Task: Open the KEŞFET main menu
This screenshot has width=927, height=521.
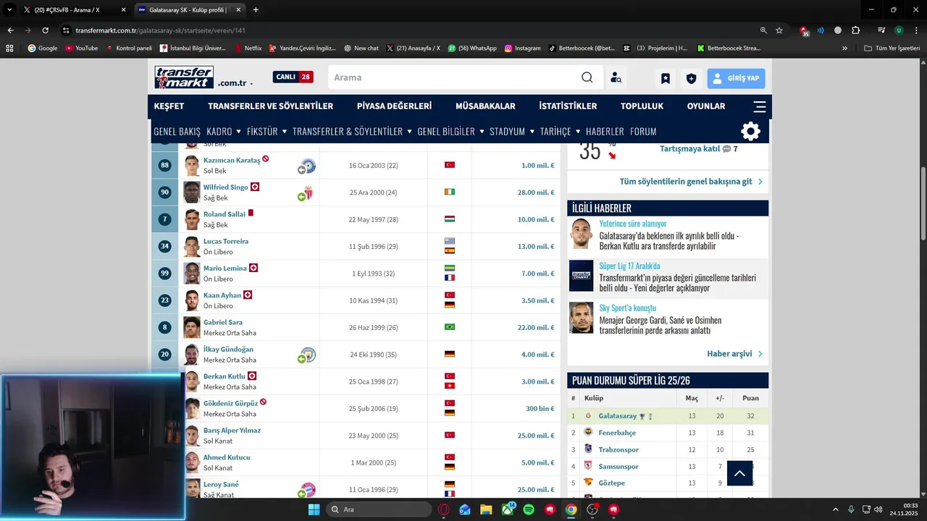Action: pyautogui.click(x=169, y=106)
